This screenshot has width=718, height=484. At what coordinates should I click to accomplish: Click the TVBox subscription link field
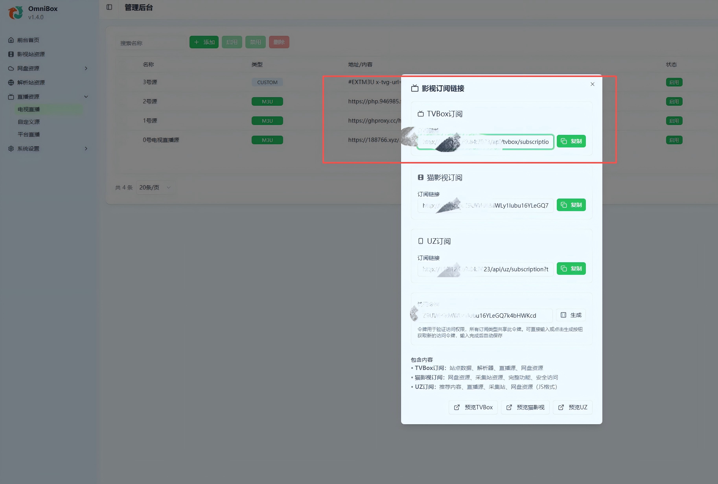point(486,142)
